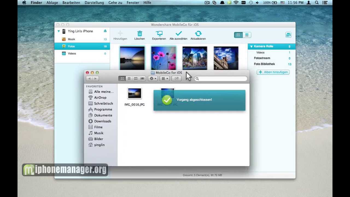Screen dimensions: 350x197
Task: Open Finder action gear dropdown
Action: coord(153,79)
